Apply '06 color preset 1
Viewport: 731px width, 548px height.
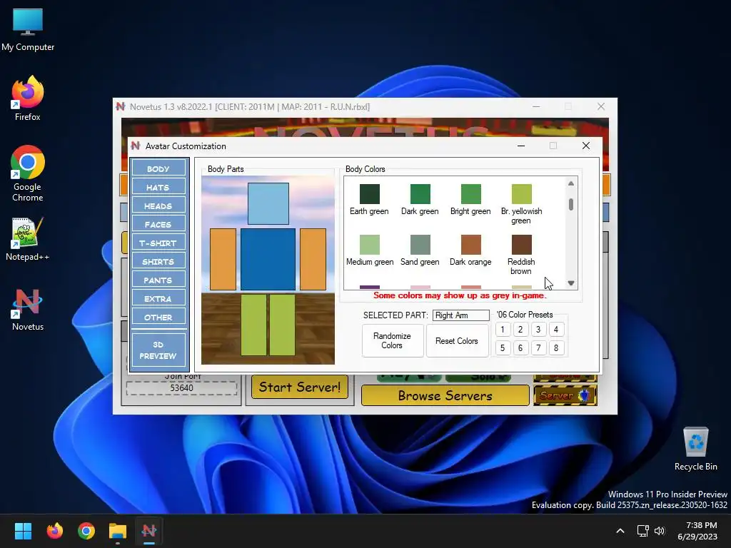pyautogui.click(x=503, y=330)
